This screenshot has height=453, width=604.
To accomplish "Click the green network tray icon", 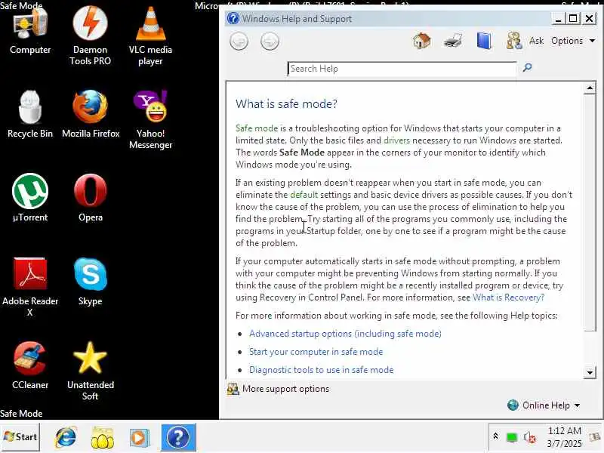I will click(x=512, y=437).
